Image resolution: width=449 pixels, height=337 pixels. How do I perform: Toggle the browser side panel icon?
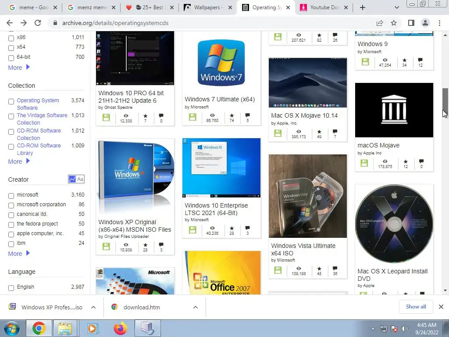click(411, 23)
